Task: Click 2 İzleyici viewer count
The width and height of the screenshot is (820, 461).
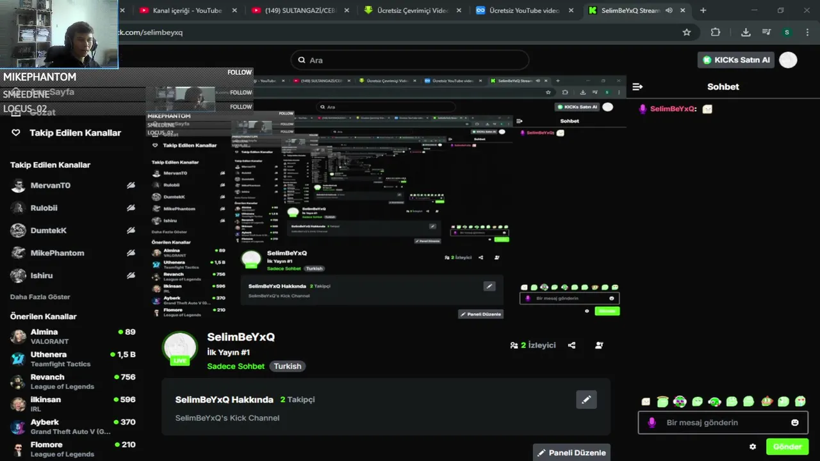Action: [x=533, y=345]
